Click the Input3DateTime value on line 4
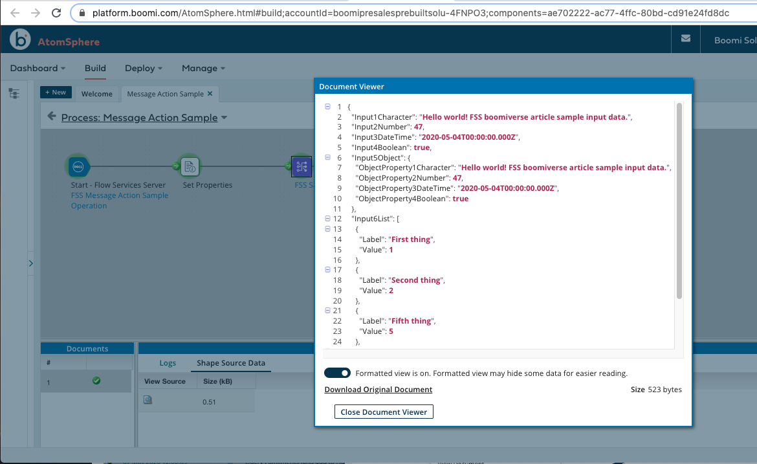757x464 pixels. (x=469, y=137)
